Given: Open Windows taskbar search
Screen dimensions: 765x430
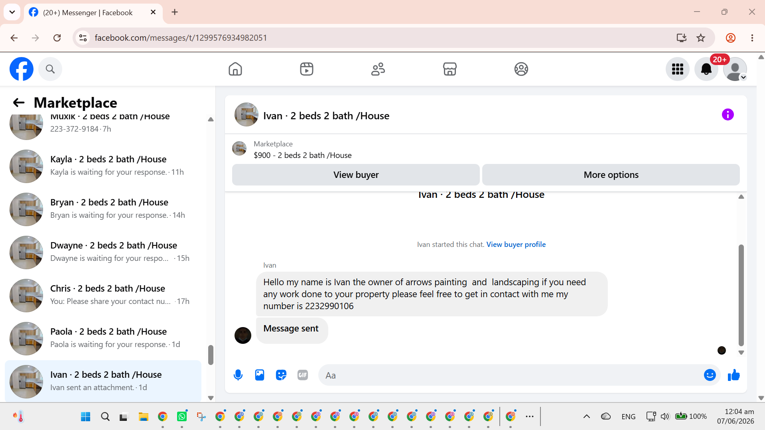Looking at the screenshot, I should 105,416.
